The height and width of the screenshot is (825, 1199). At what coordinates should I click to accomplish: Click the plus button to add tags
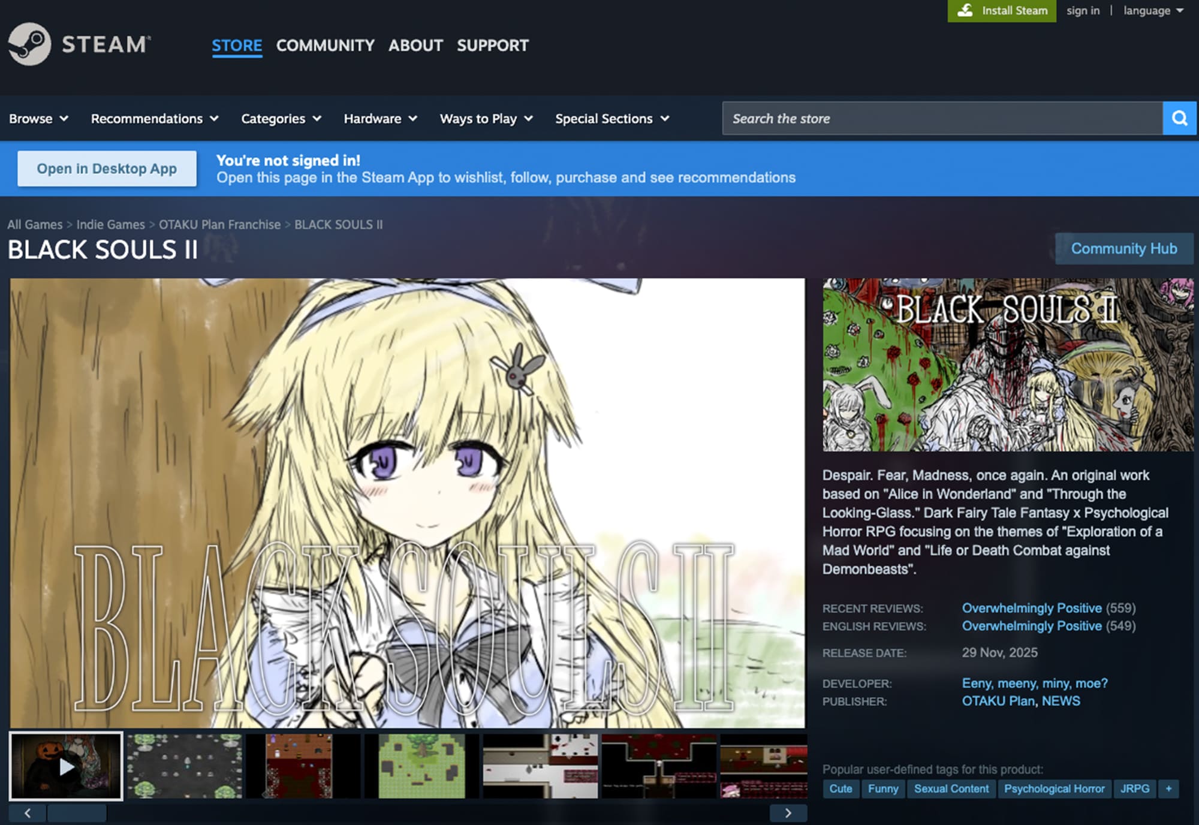(x=1168, y=788)
